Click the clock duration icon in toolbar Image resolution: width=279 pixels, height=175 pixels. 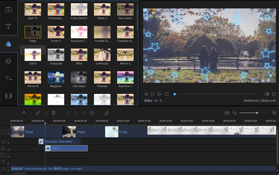[x=92, y=113]
